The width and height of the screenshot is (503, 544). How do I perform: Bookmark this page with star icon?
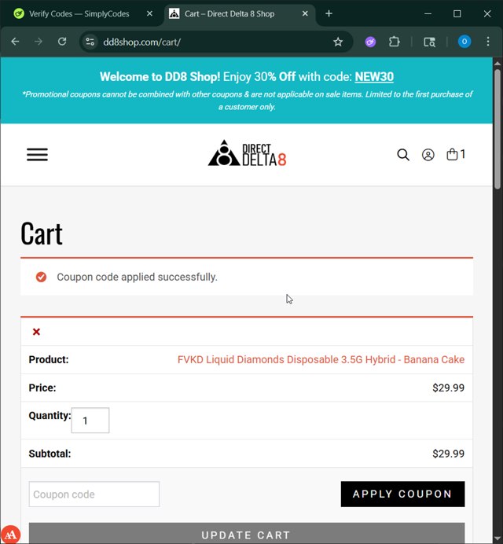338,42
